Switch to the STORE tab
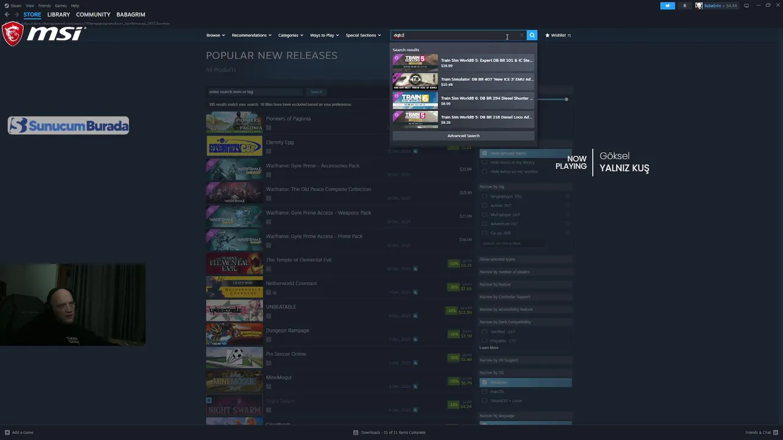The image size is (783, 440). [x=32, y=15]
